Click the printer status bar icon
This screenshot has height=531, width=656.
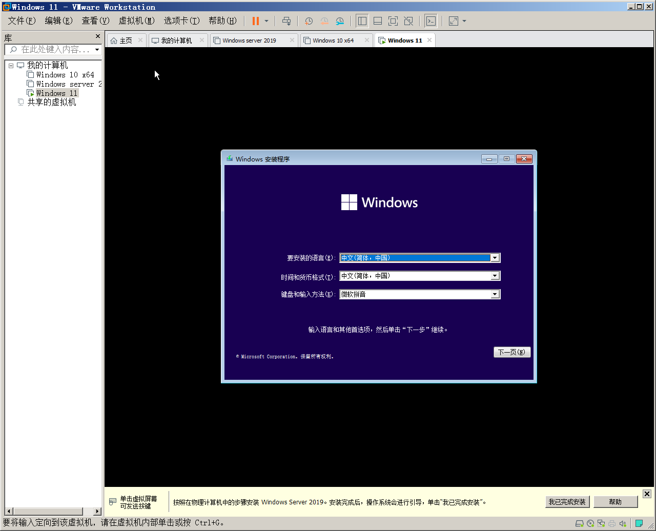click(612, 523)
